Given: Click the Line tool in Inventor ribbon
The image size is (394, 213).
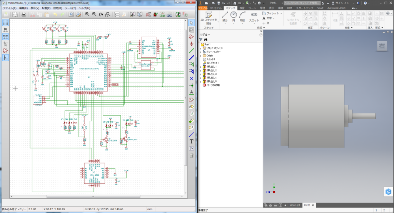Looking at the screenshot, I should point(225,17).
